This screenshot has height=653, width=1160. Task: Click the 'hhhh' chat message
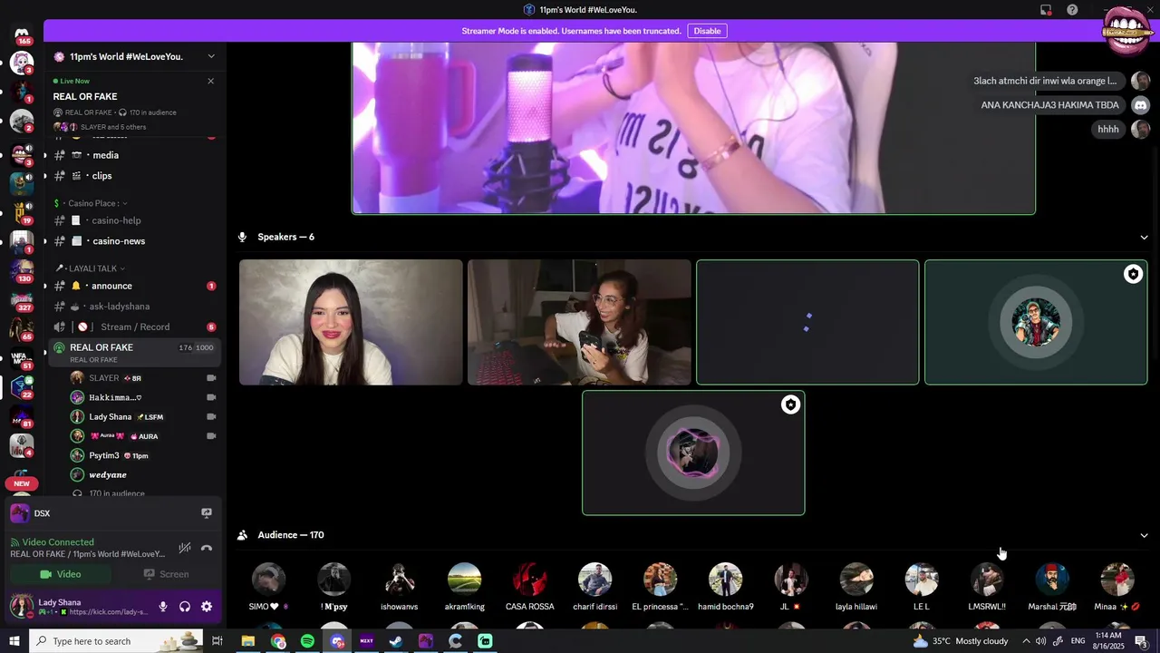click(1108, 130)
